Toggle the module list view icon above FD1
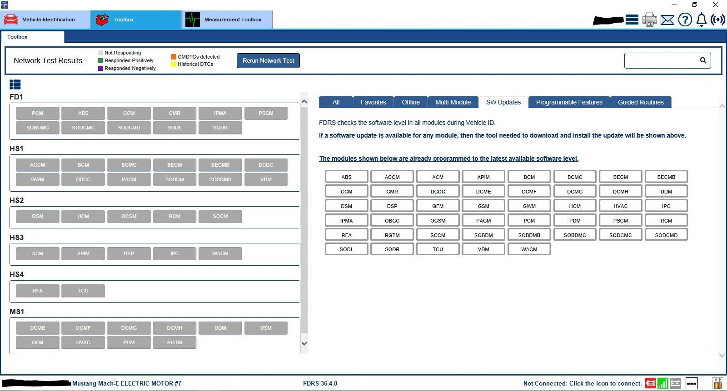This screenshot has width=727, height=391. coord(15,84)
